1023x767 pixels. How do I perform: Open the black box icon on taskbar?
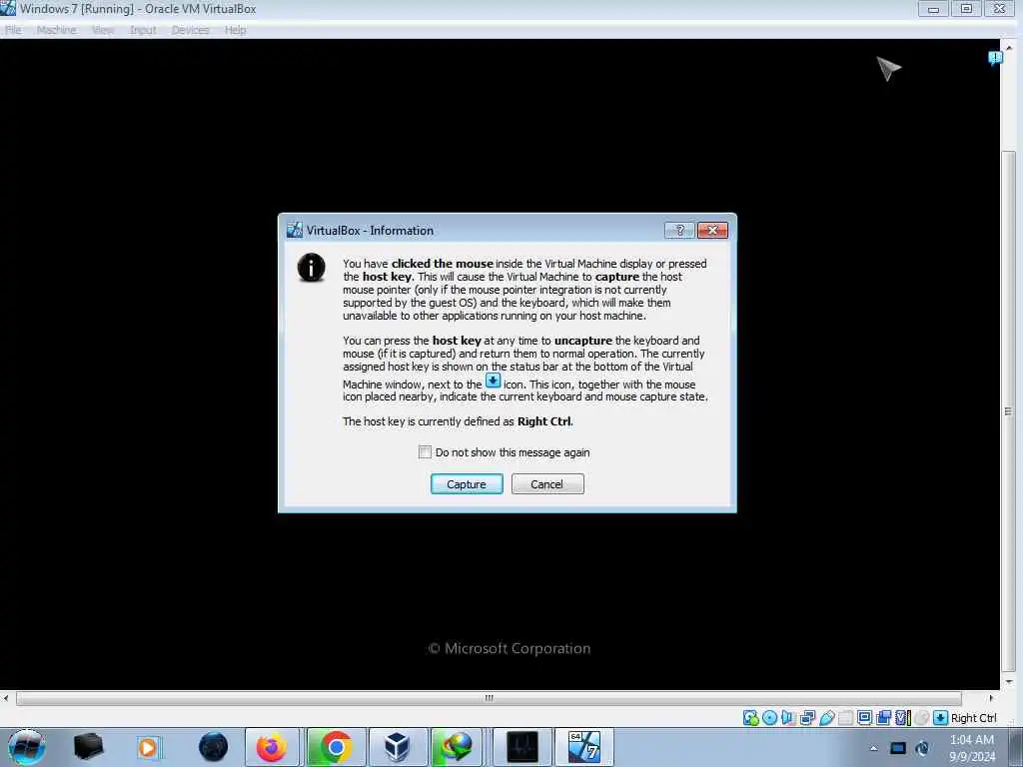(x=88, y=747)
